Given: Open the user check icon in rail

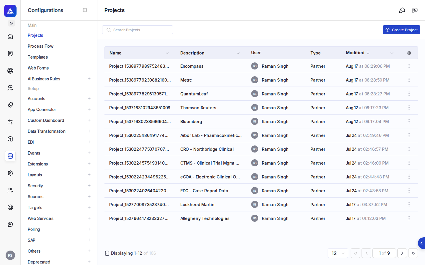Looking at the screenshot, I should [x=10, y=190].
